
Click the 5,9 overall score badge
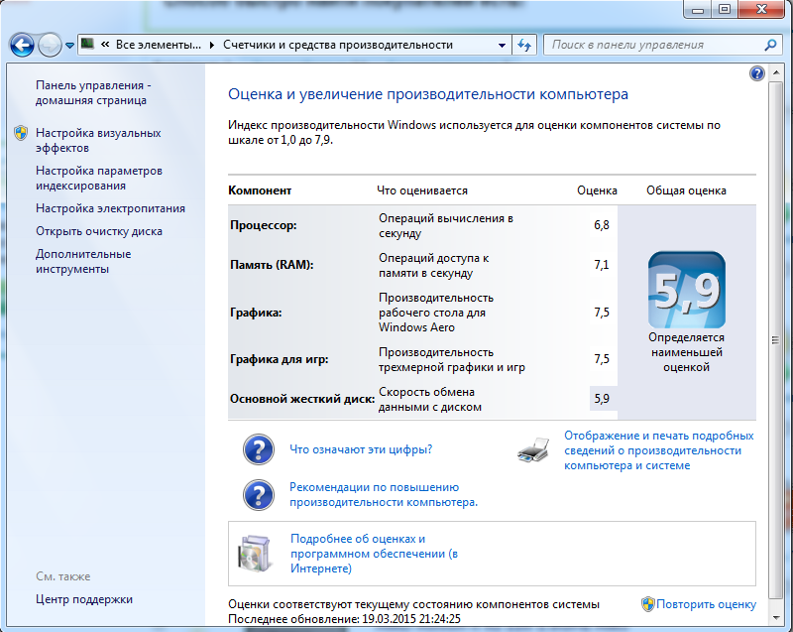686,290
